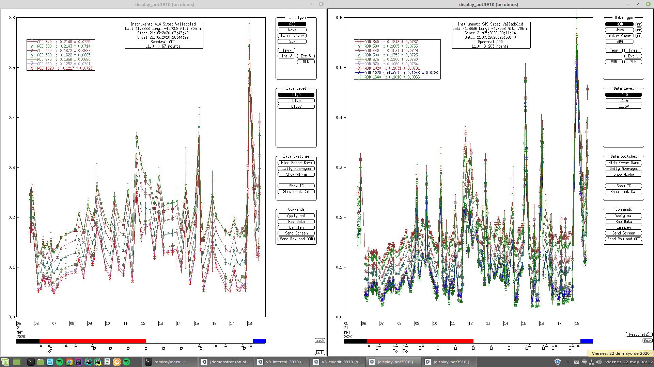Screen dimensions: 654x367
Task: Click Send Screen in right window
Action: click(x=624, y=233)
